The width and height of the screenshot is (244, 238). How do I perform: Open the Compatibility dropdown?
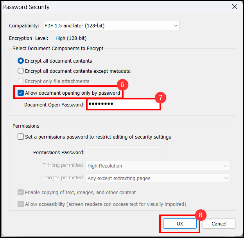[x=111, y=26]
